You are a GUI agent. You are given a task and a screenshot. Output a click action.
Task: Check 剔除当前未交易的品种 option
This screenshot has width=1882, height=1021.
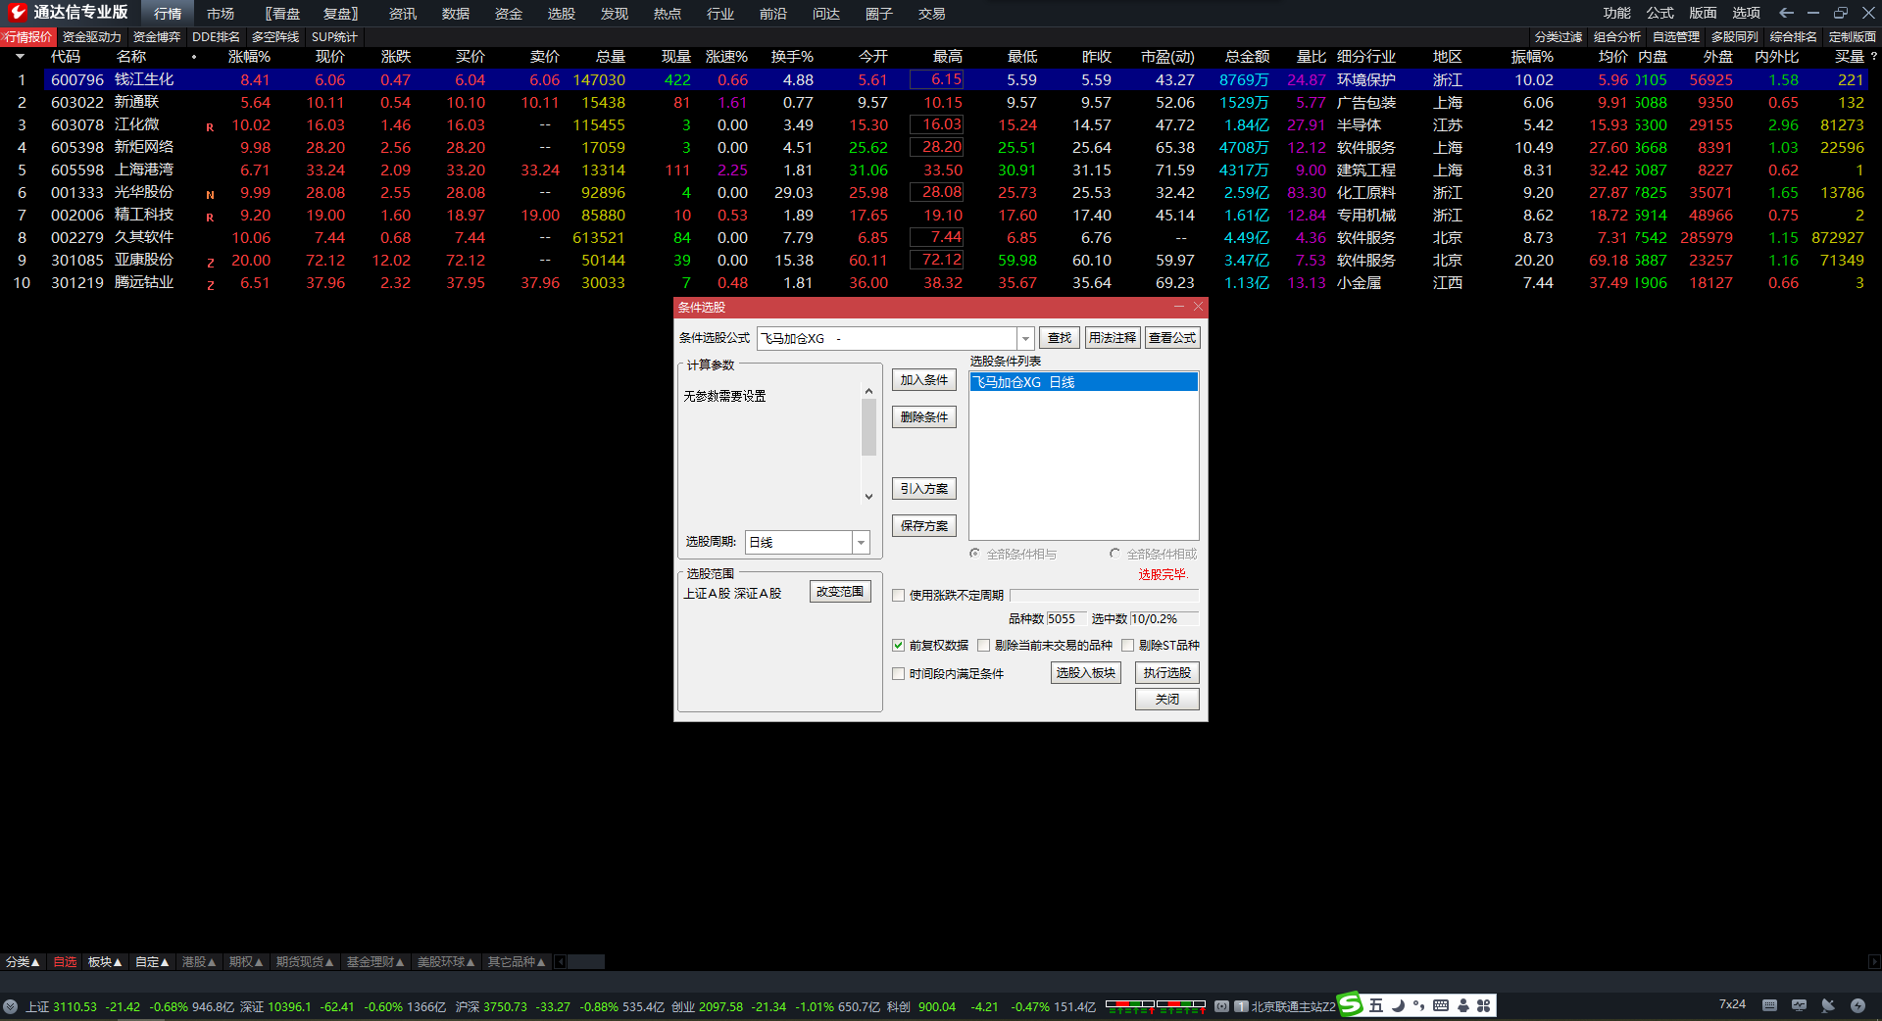pos(983,645)
